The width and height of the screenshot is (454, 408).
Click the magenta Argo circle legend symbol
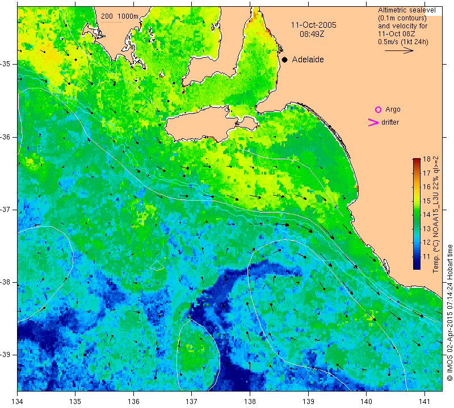[378, 109]
